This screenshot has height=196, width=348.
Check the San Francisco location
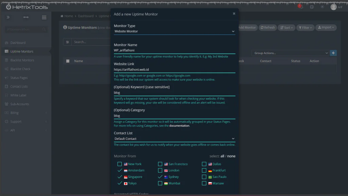[160, 164]
